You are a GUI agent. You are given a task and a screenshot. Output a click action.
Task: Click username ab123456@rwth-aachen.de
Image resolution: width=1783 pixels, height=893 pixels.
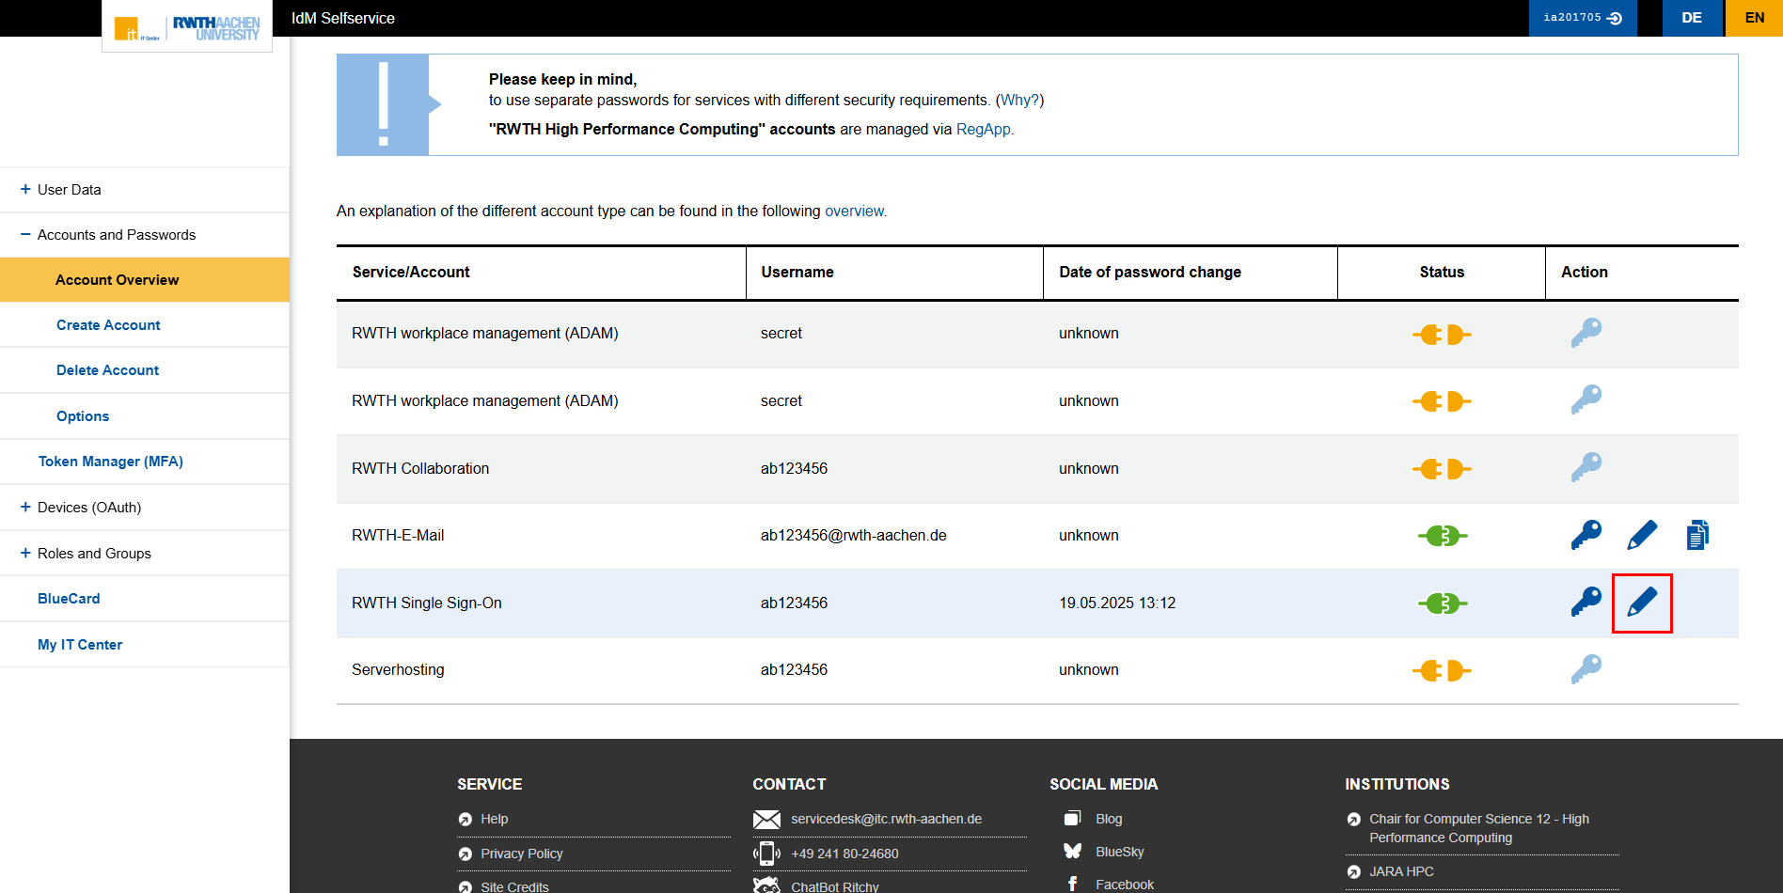[x=854, y=536]
